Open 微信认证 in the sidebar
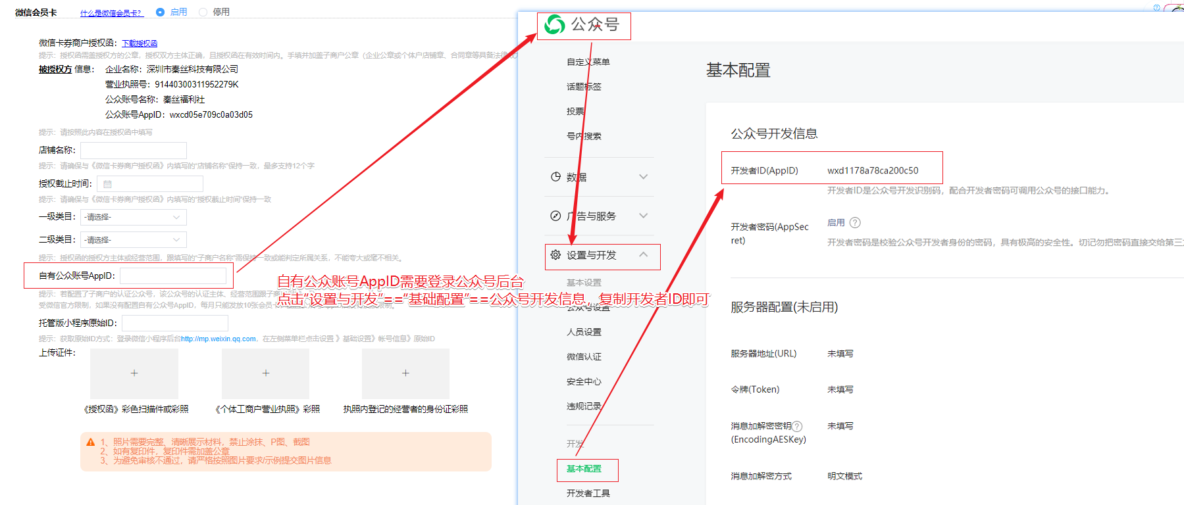Image resolution: width=1184 pixels, height=505 pixels. [584, 357]
